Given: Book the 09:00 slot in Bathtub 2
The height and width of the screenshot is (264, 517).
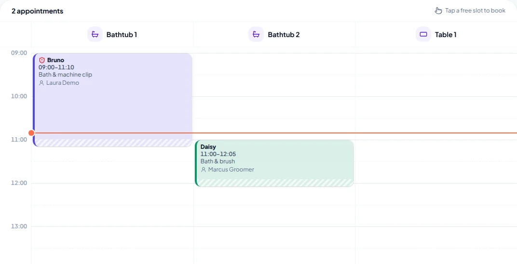Looking at the screenshot, I should [274, 64].
